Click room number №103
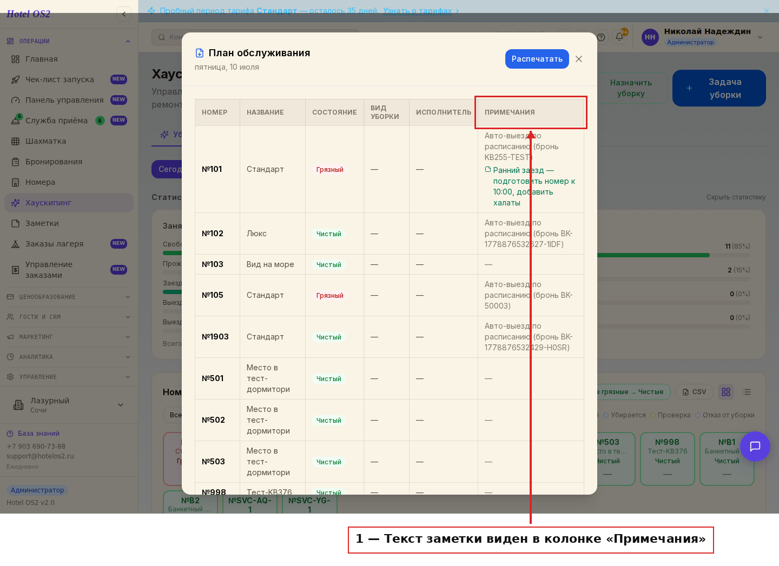 (x=213, y=264)
